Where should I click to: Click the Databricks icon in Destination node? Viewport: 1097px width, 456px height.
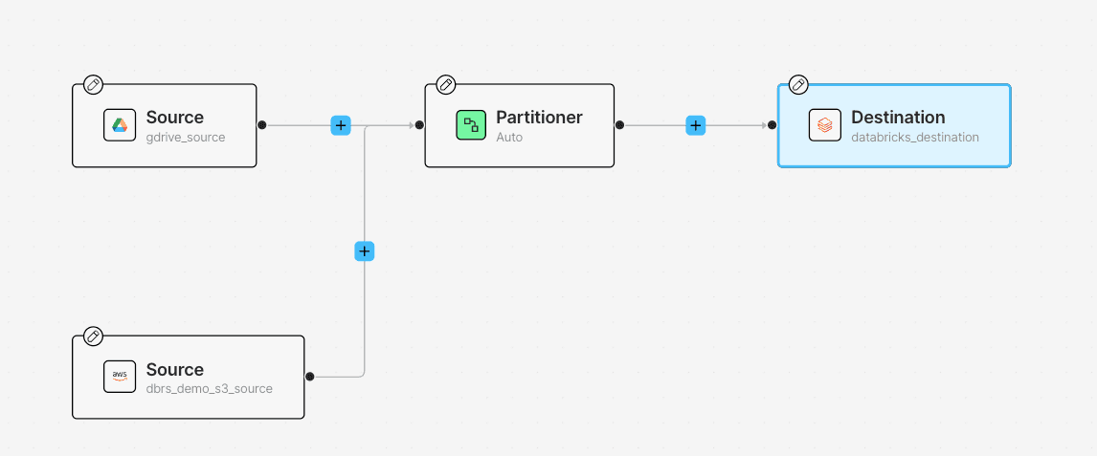click(x=825, y=125)
